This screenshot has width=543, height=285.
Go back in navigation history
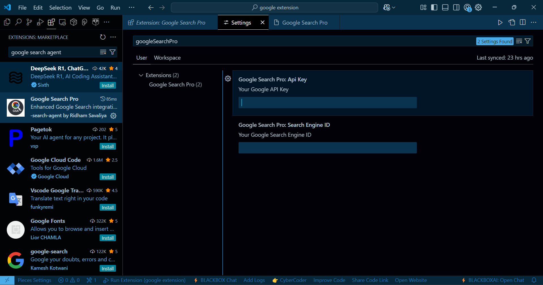coord(151,8)
